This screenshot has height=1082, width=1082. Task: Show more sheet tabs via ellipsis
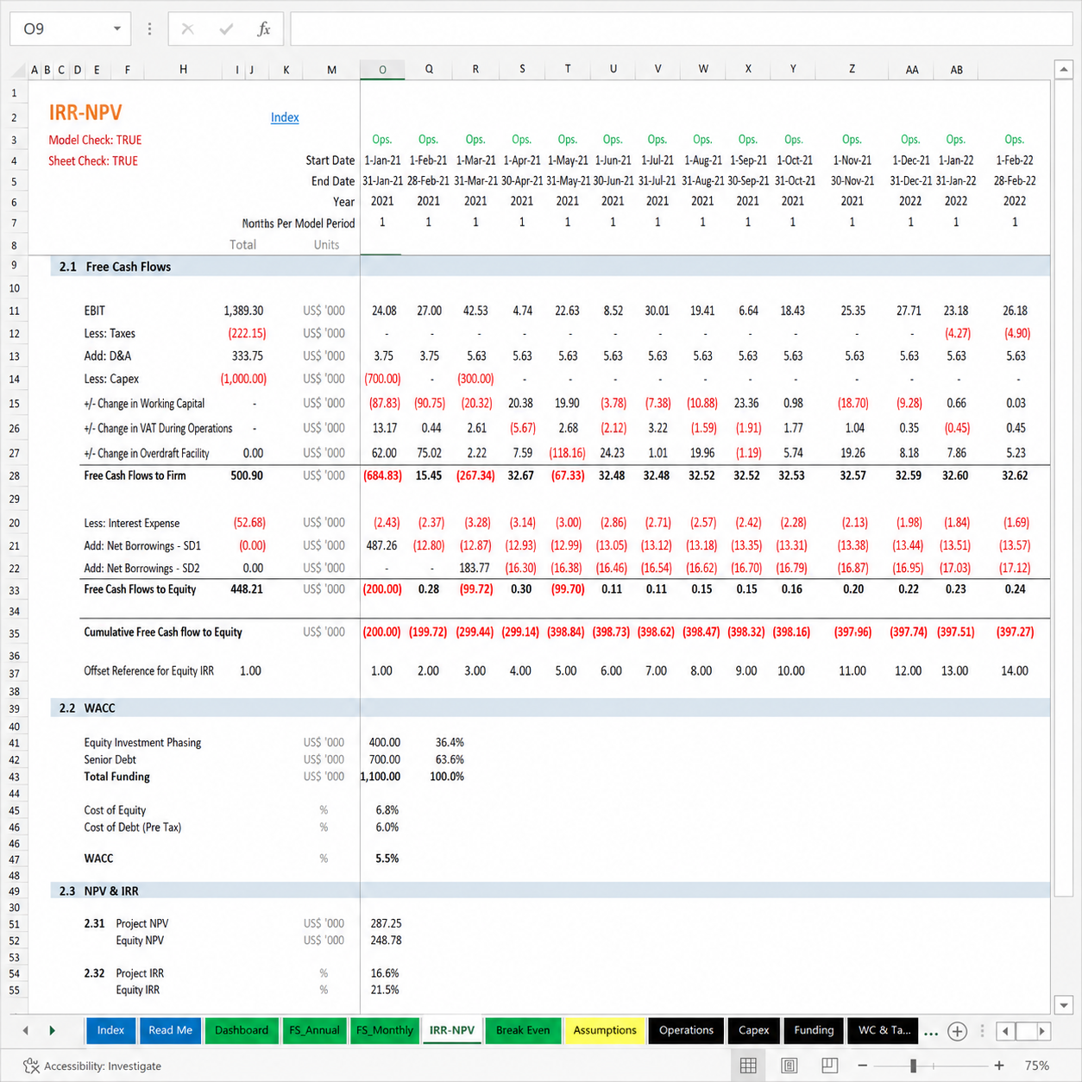coord(931,1032)
